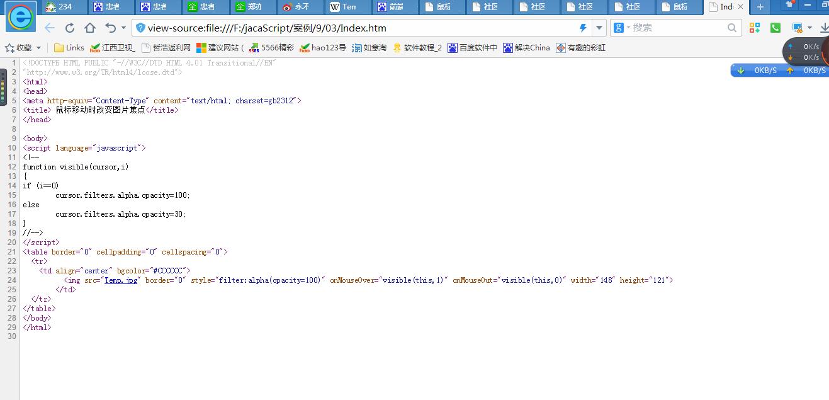This screenshot has height=400, width=829.
Task: Click the '<script language="javascript">' line
Action: click(84, 148)
